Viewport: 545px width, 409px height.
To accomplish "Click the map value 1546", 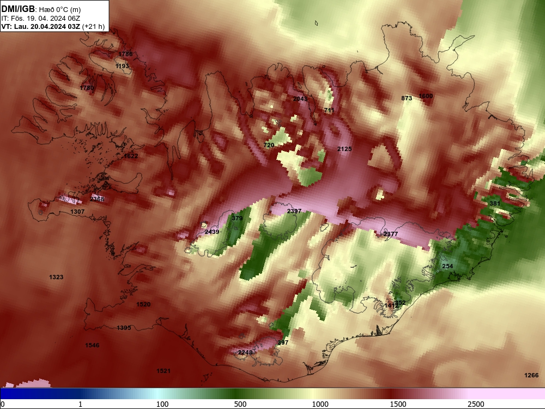I will (92, 345).
